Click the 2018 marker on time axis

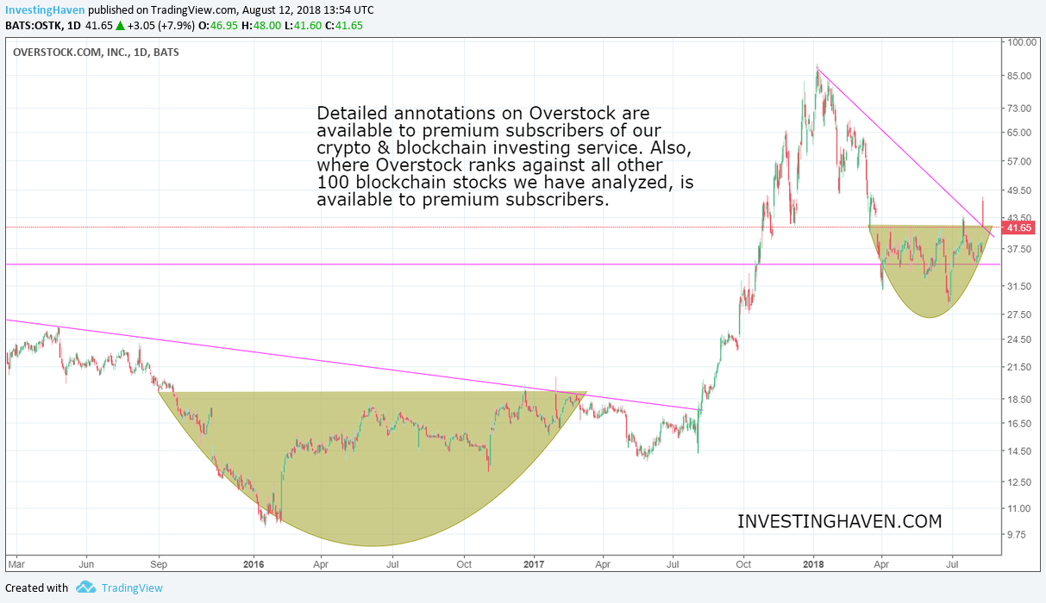click(814, 564)
